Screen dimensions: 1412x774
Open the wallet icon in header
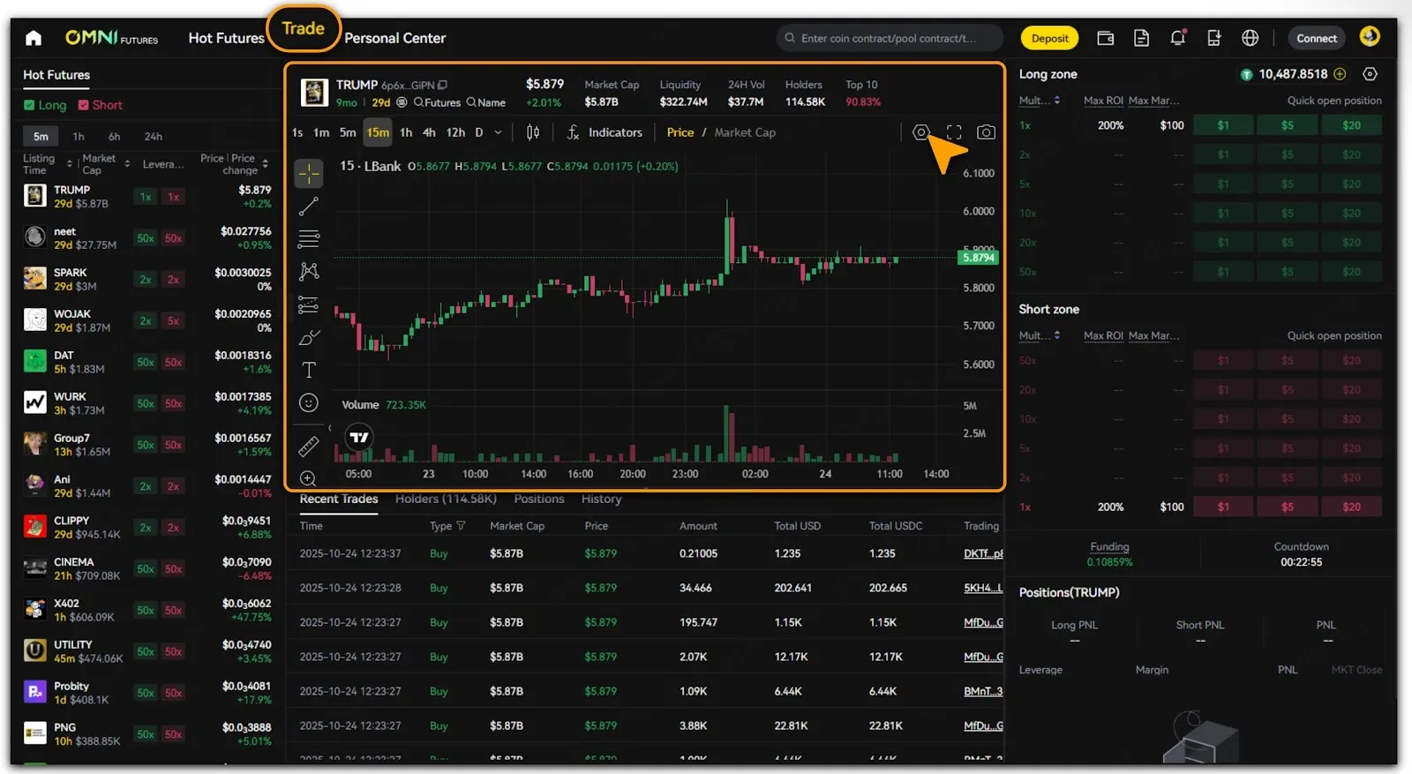(1105, 38)
